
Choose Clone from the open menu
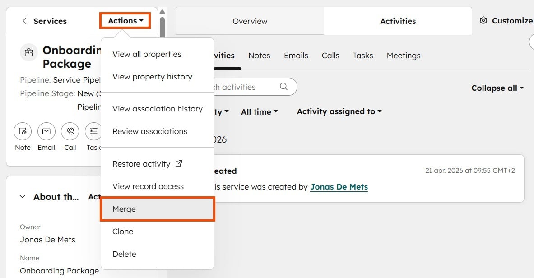coord(123,231)
